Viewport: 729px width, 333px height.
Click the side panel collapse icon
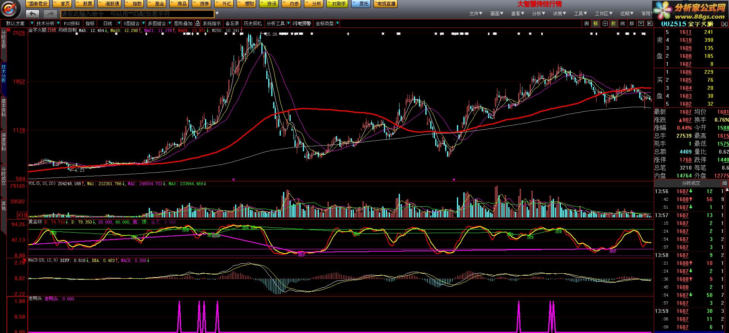649,24
